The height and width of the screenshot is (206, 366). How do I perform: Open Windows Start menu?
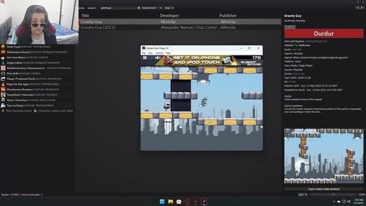click(162, 201)
